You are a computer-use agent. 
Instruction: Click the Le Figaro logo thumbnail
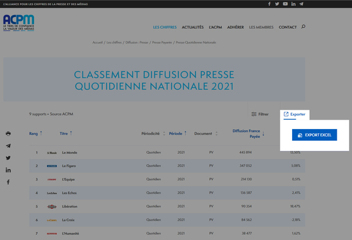point(52,166)
